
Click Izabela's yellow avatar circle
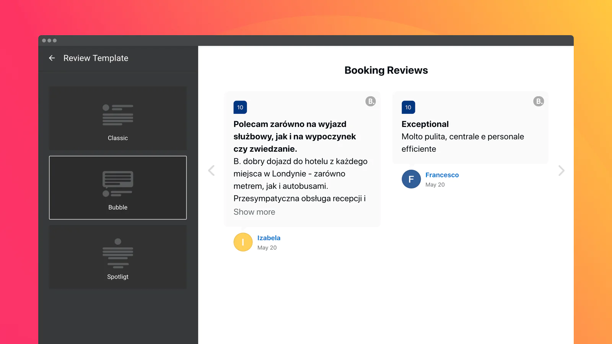pos(243,242)
